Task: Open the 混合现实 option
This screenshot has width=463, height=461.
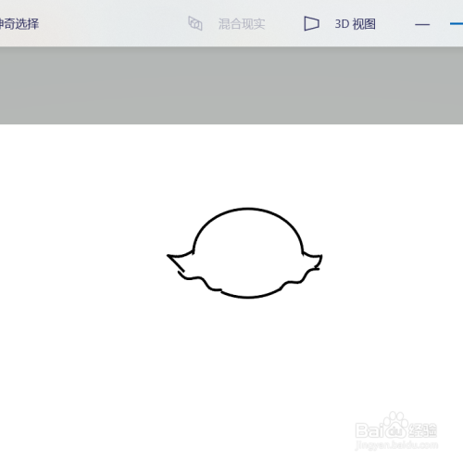Action: (242, 24)
